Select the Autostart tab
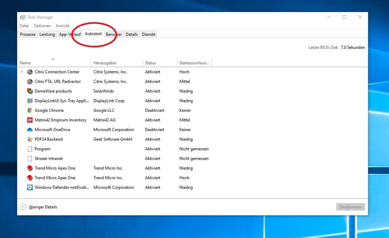Image resolution: width=389 pixels, height=238 pixels. pos(93,34)
